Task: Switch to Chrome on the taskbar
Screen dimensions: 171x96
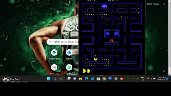Action: click(104, 79)
